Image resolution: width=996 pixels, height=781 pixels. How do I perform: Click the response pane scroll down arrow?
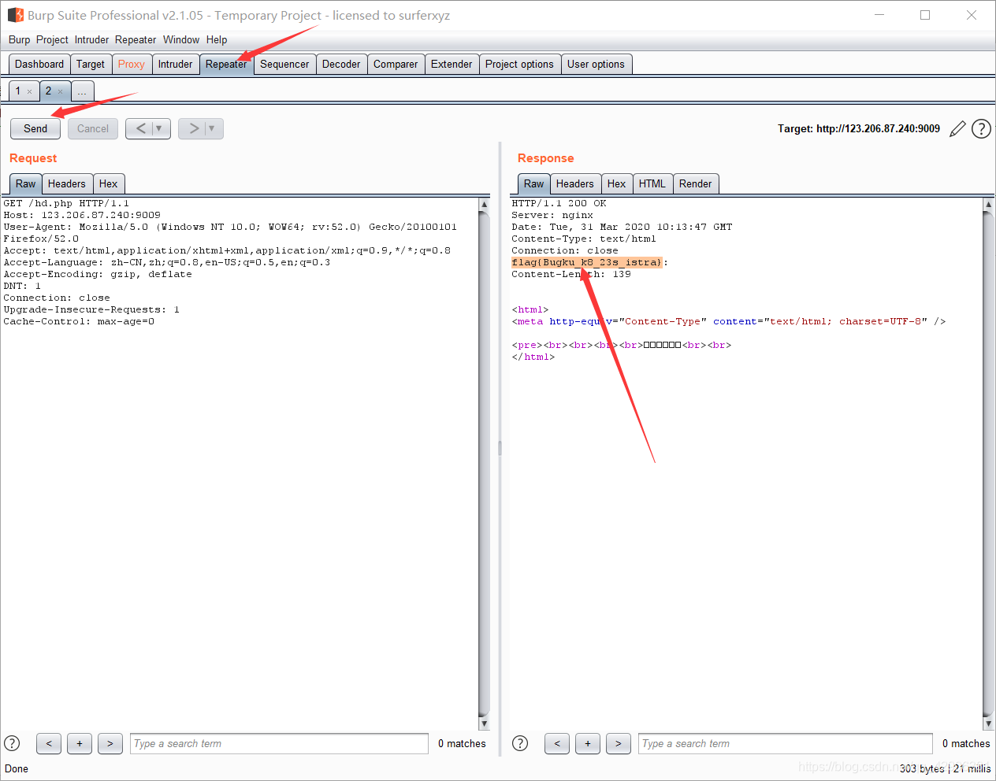point(988,724)
